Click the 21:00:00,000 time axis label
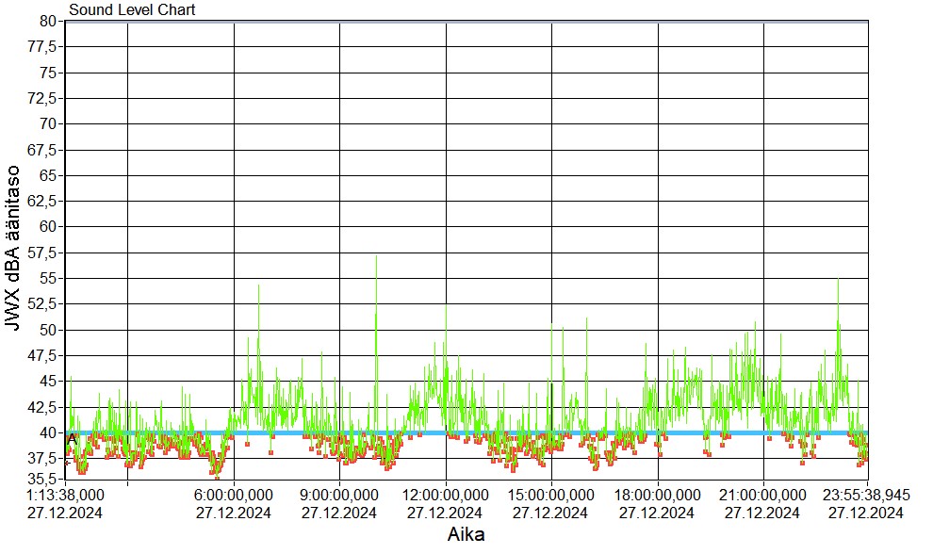This screenshot has height=554, width=933. tap(762, 495)
